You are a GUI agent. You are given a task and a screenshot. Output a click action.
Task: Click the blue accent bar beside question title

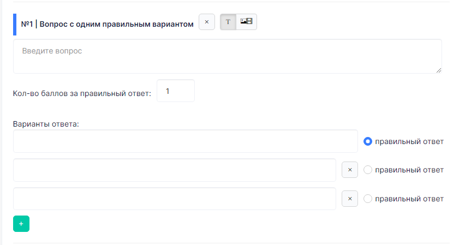[15, 25]
